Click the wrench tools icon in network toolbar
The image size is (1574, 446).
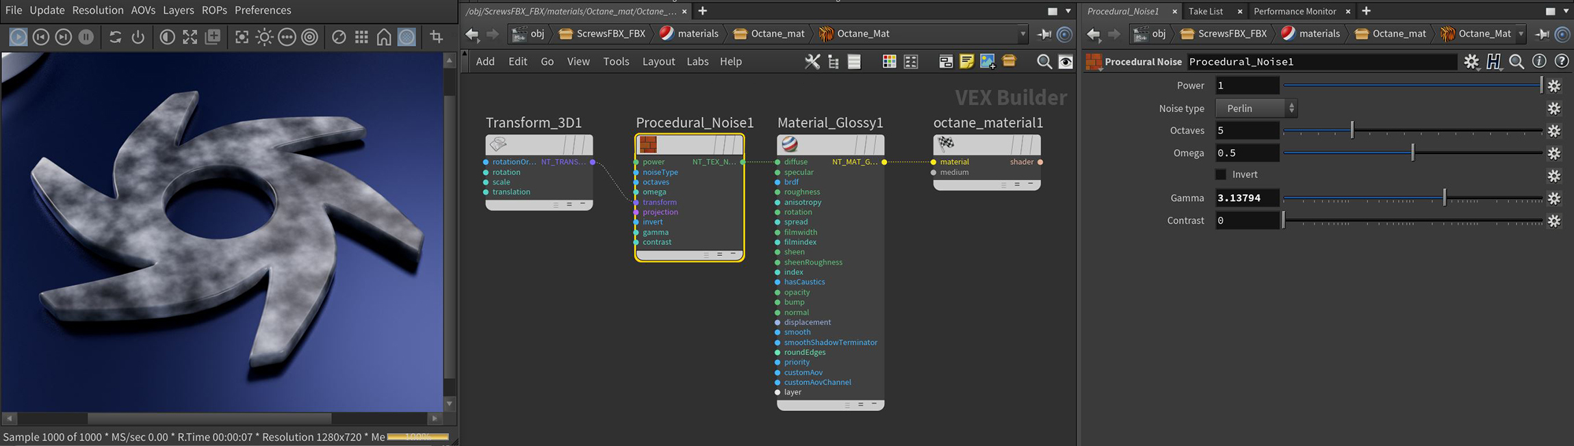click(x=812, y=62)
